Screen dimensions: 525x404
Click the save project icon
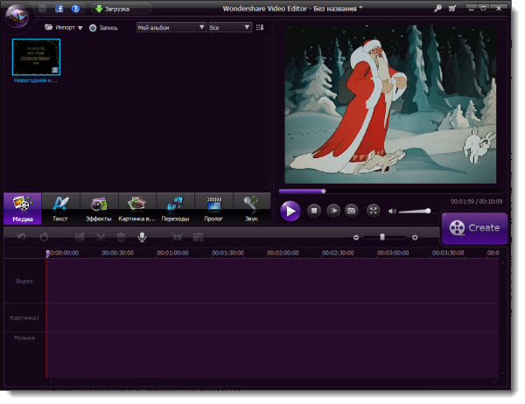(x=43, y=9)
